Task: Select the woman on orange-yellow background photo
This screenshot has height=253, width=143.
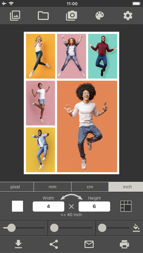Action: (40, 56)
